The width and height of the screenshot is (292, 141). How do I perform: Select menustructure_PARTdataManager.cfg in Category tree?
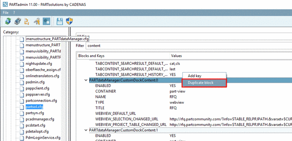pyautogui.click(x=57, y=39)
